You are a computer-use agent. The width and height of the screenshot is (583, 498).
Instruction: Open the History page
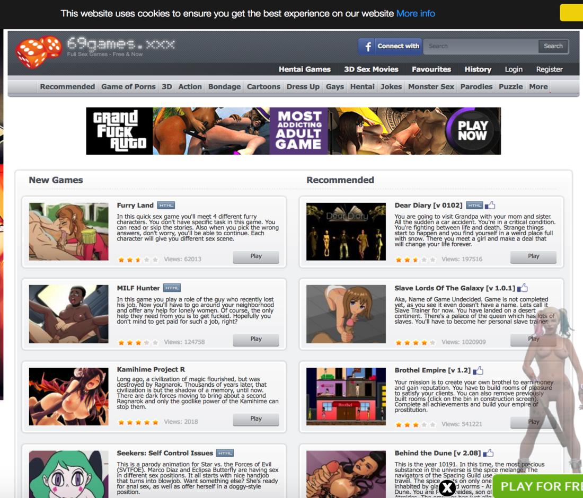pyautogui.click(x=478, y=69)
